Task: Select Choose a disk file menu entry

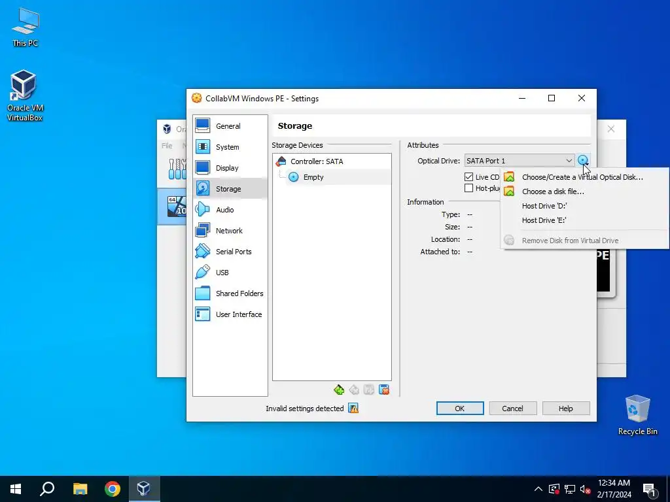Action: pyautogui.click(x=584, y=192)
